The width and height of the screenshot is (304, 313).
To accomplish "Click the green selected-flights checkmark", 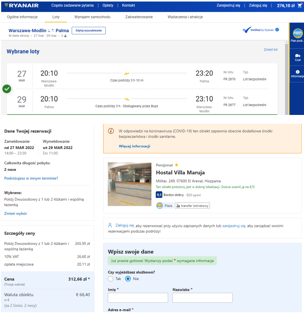I will [7, 89].
